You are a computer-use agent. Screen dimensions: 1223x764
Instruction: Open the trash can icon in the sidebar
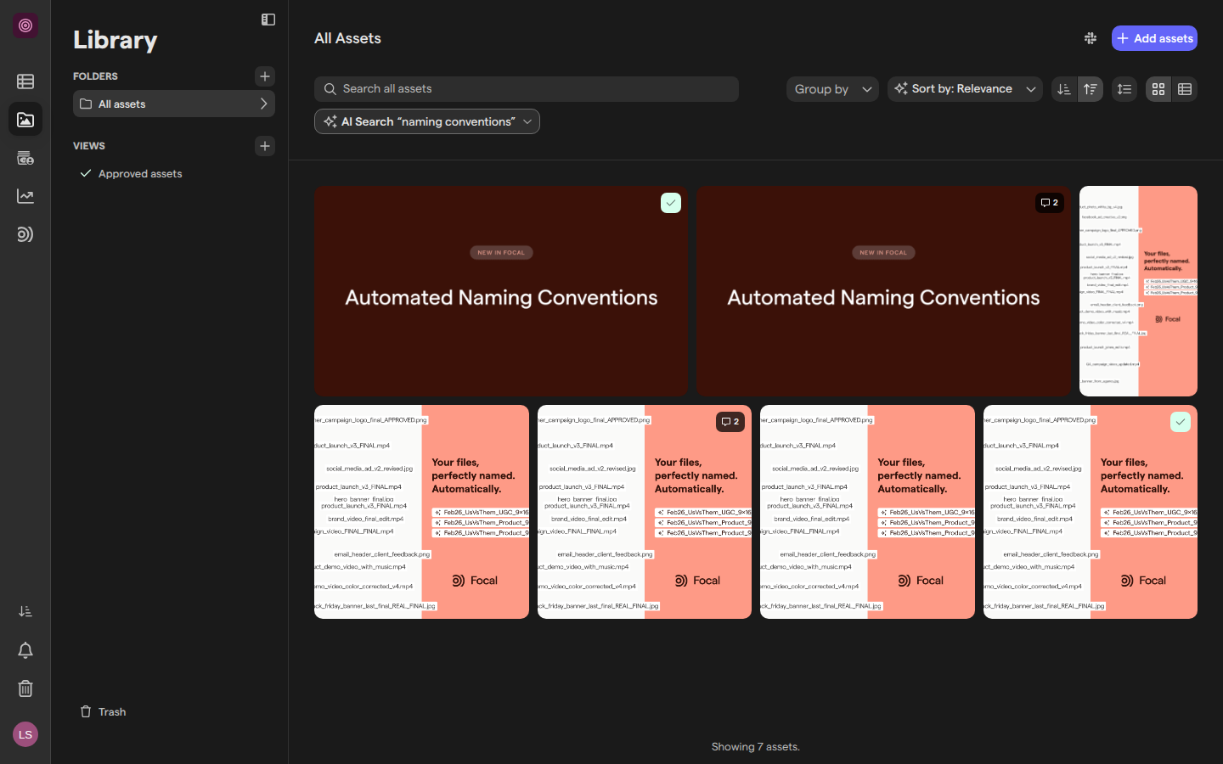pos(25,688)
